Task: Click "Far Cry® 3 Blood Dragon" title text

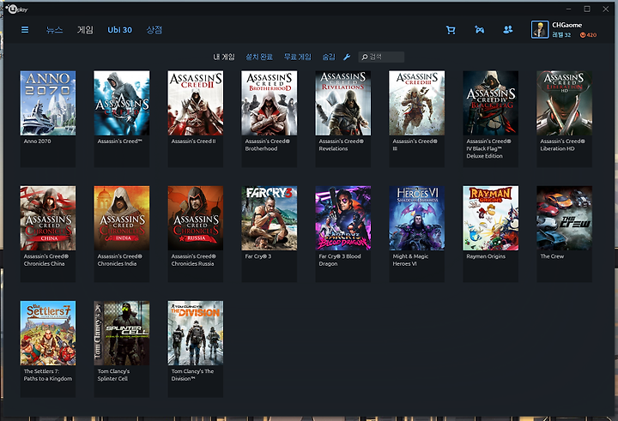Action: [340, 260]
